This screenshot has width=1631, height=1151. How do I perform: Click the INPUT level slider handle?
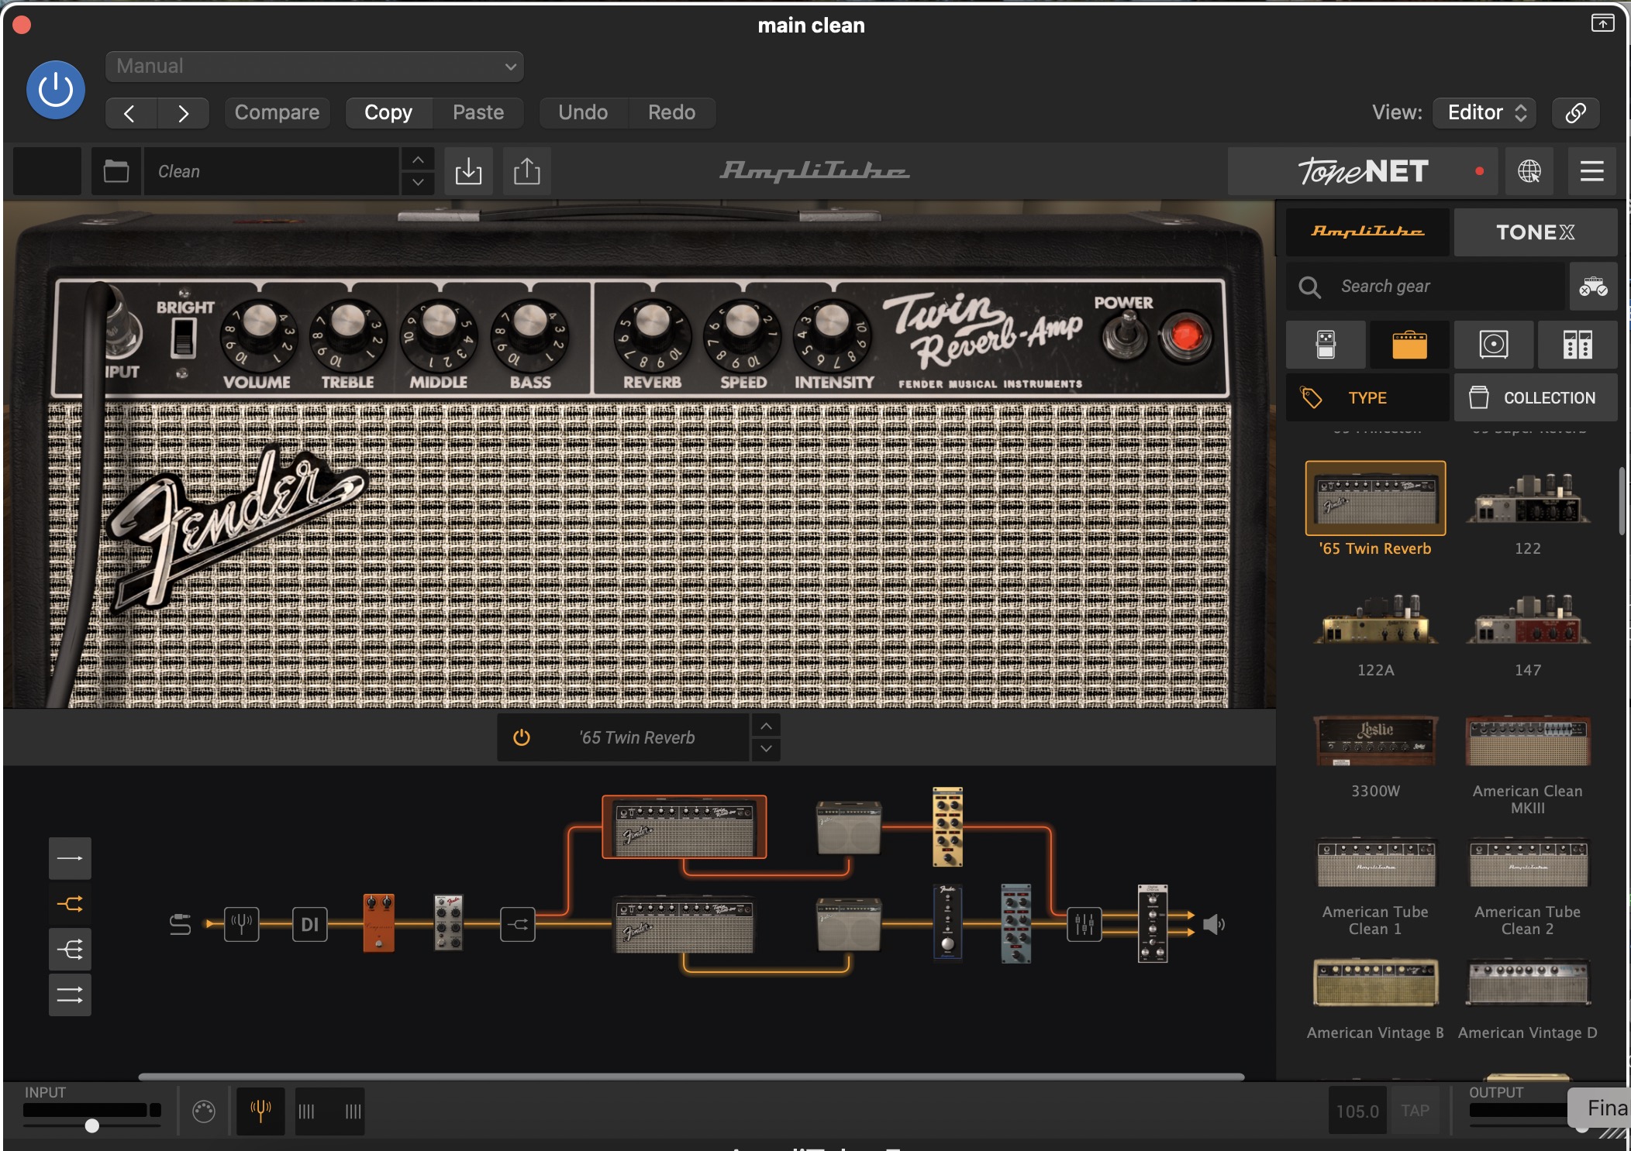92,1125
